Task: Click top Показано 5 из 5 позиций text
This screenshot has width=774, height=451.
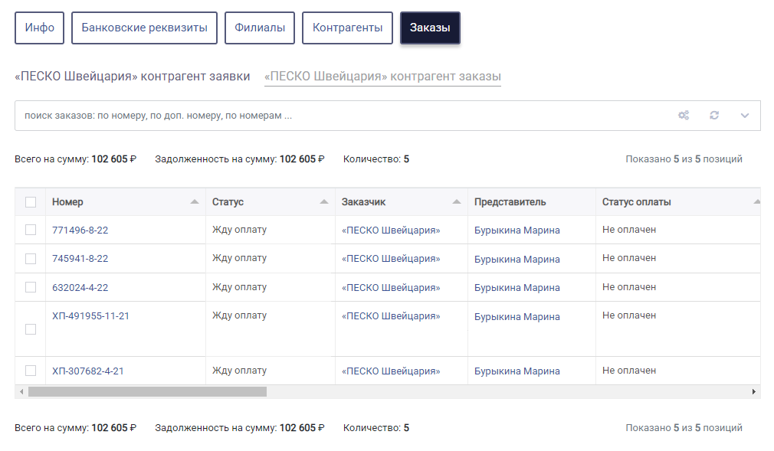Action: pyautogui.click(x=684, y=159)
